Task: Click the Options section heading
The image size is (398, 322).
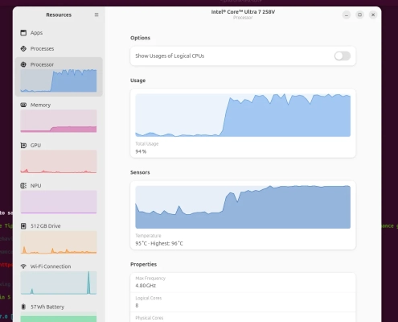Action: (x=140, y=38)
